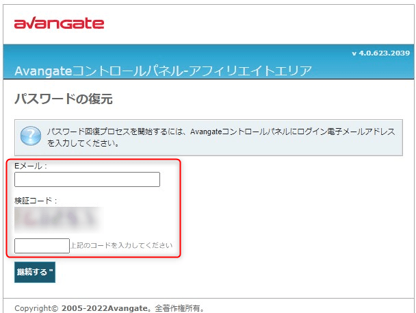Image resolution: width=416 pixels, height=313 pixels.
Task: Click the Avangate logo
Action: [x=59, y=23]
